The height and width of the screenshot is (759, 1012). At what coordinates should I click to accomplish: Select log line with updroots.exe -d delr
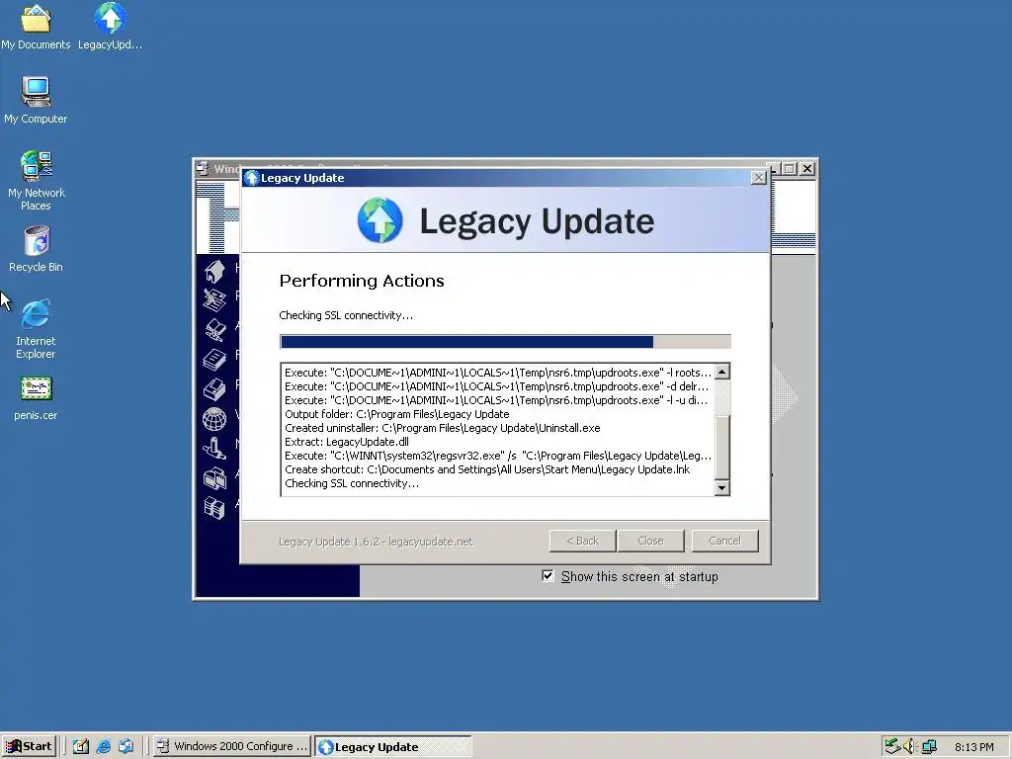(497, 386)
